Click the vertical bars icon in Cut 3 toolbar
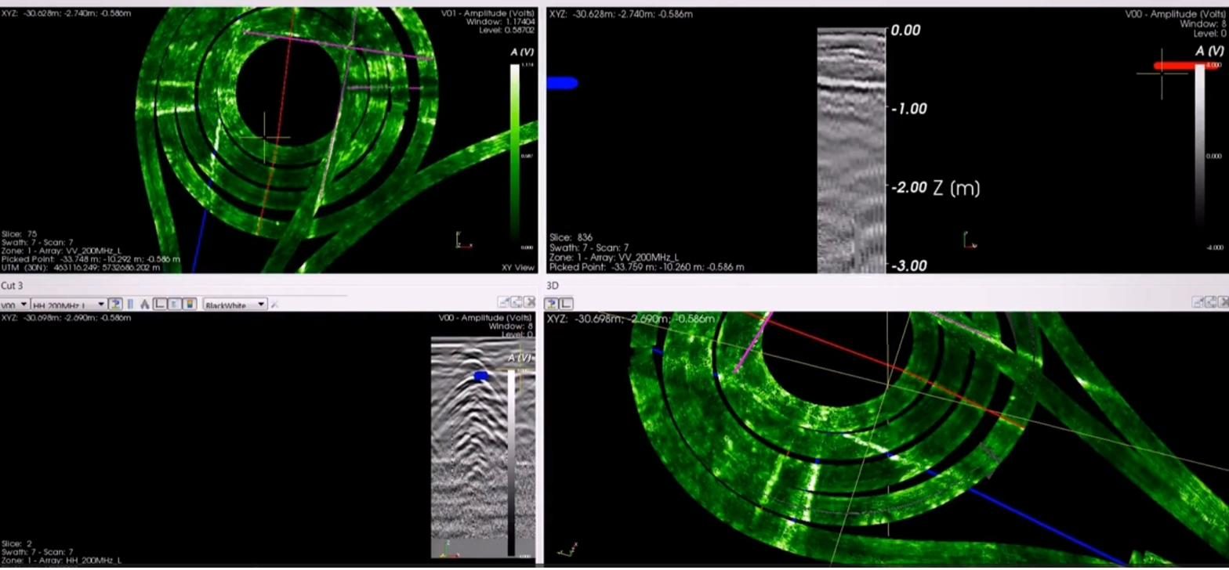The width and height of the screenshot is (1229, 570). 130,304
